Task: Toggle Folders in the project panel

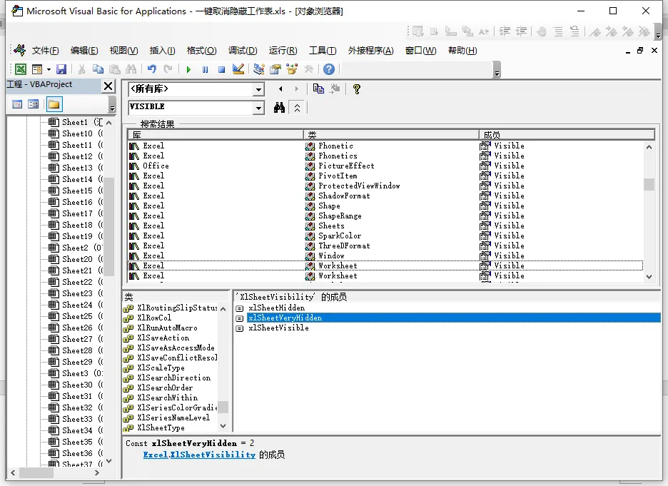Action: [x=54, y=104]
